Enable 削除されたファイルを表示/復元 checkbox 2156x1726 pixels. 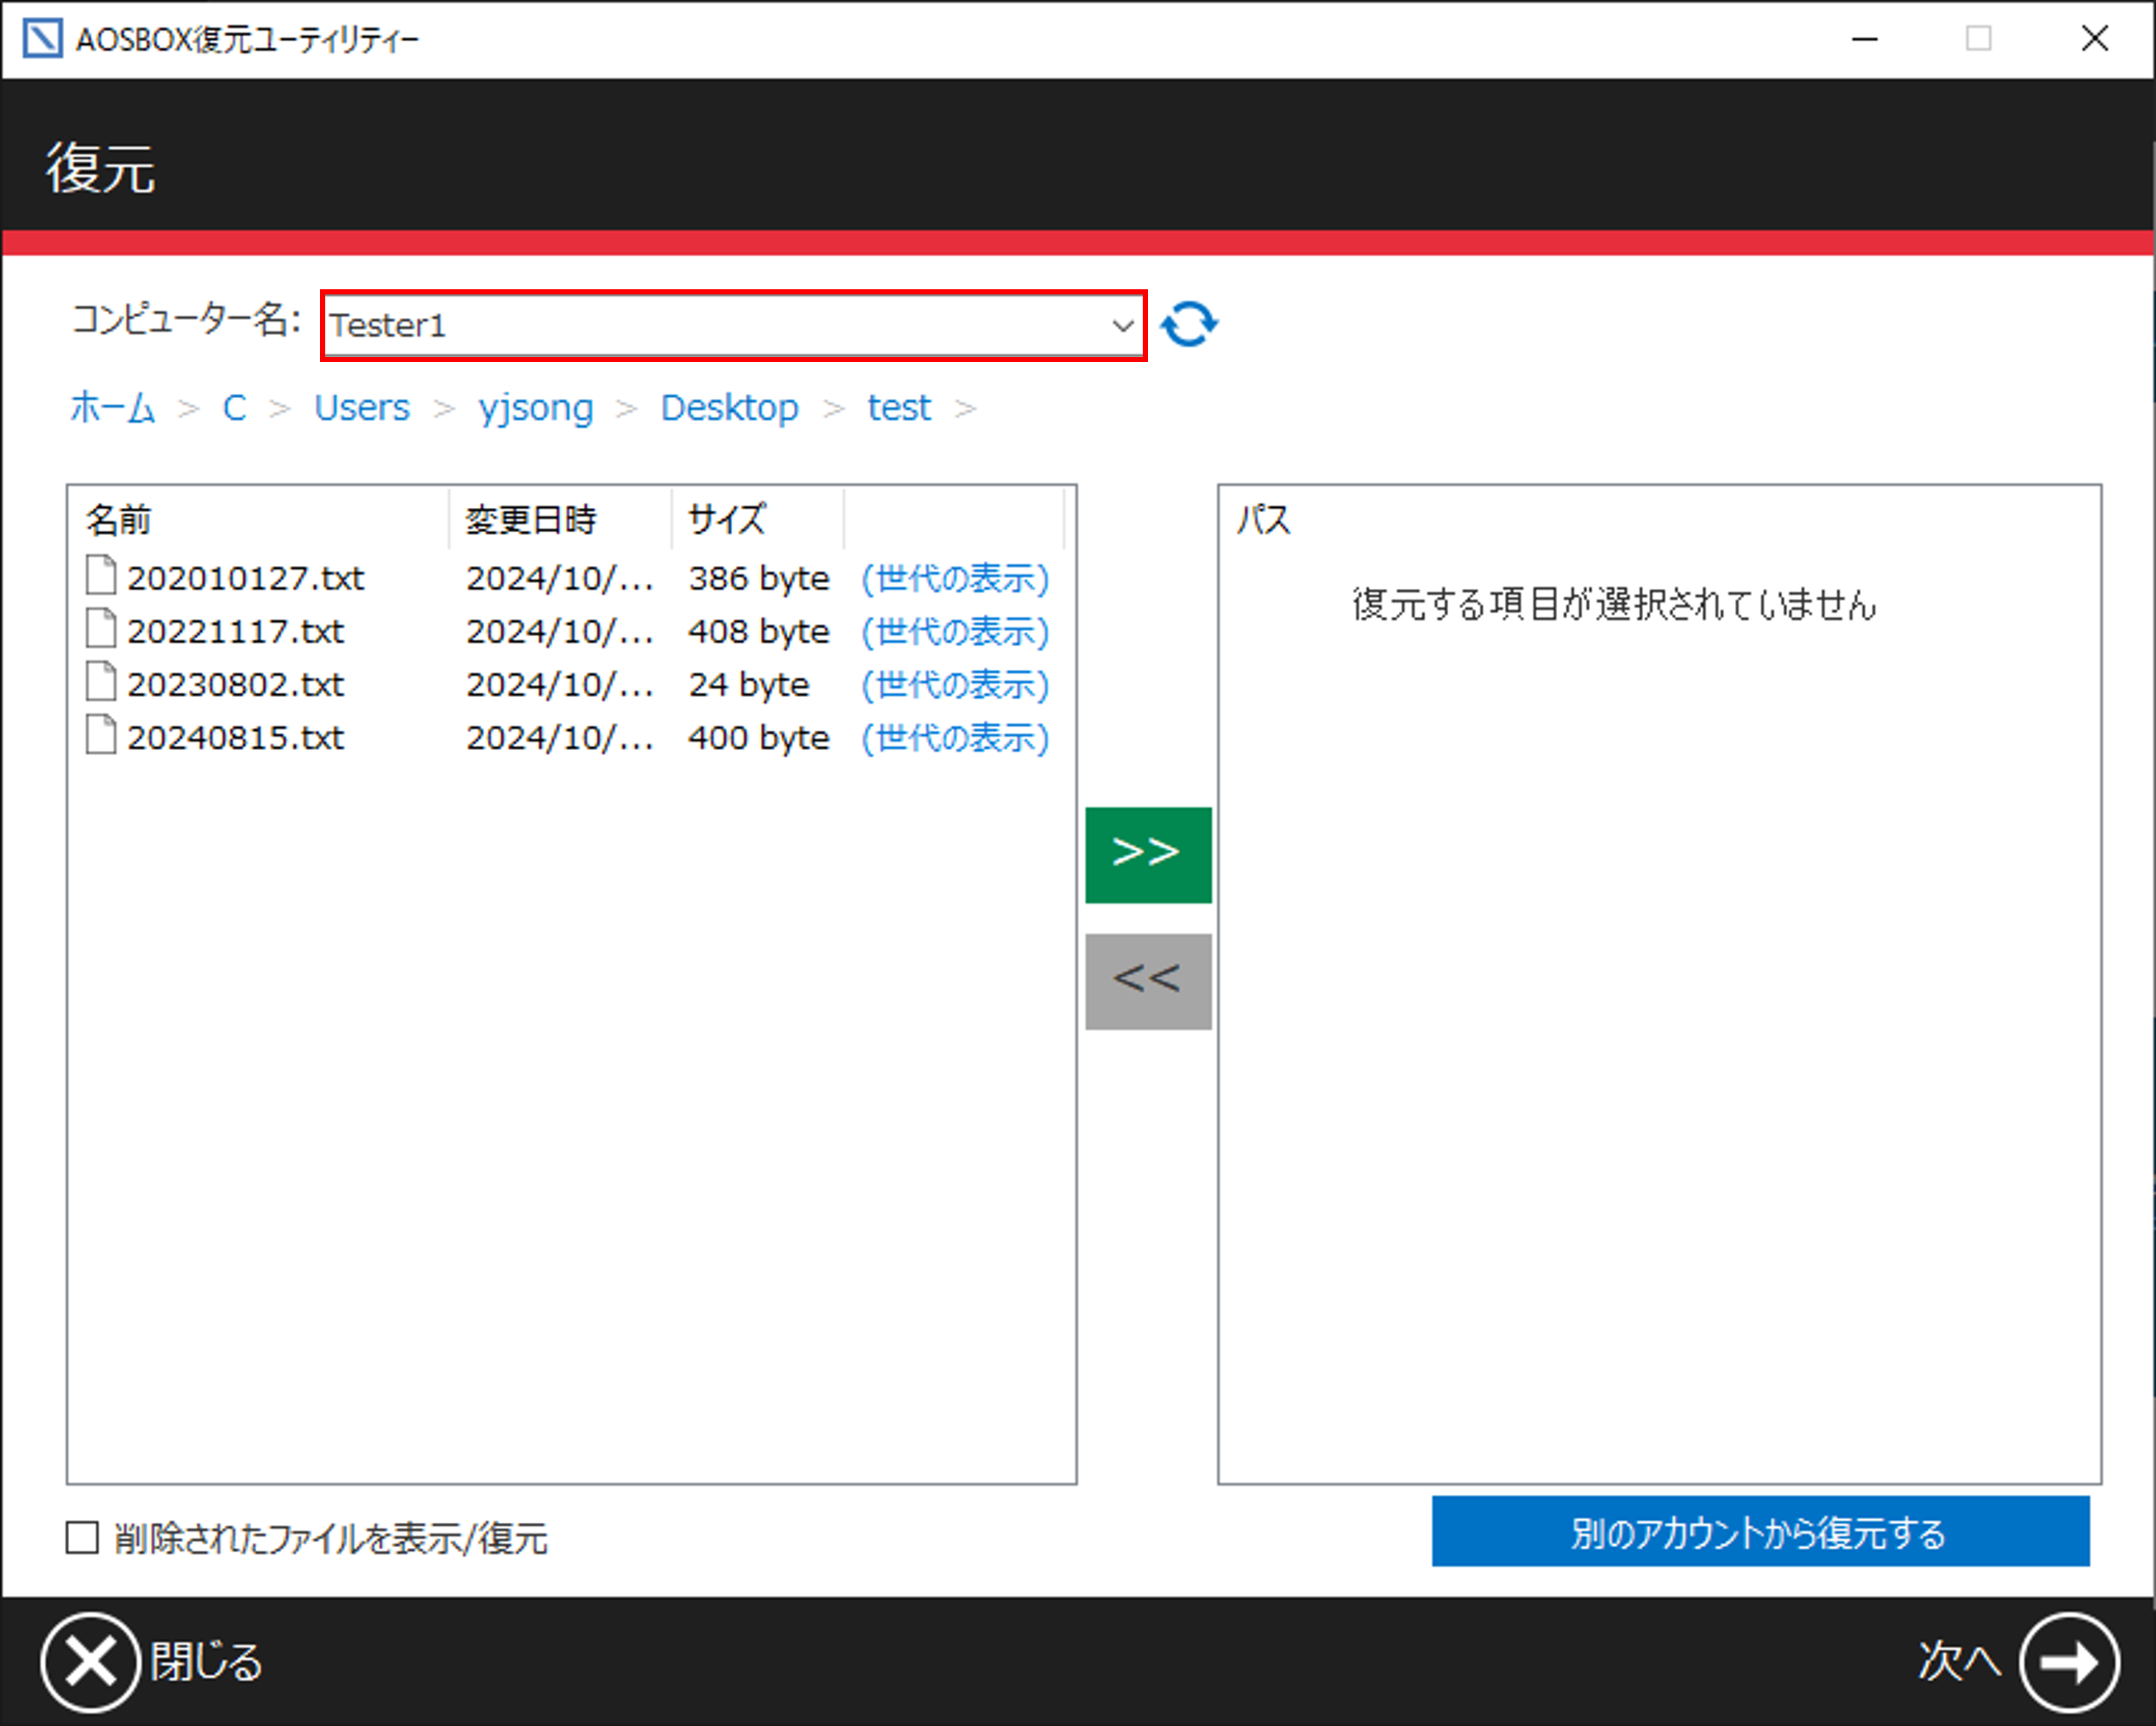click(82, 1537)
